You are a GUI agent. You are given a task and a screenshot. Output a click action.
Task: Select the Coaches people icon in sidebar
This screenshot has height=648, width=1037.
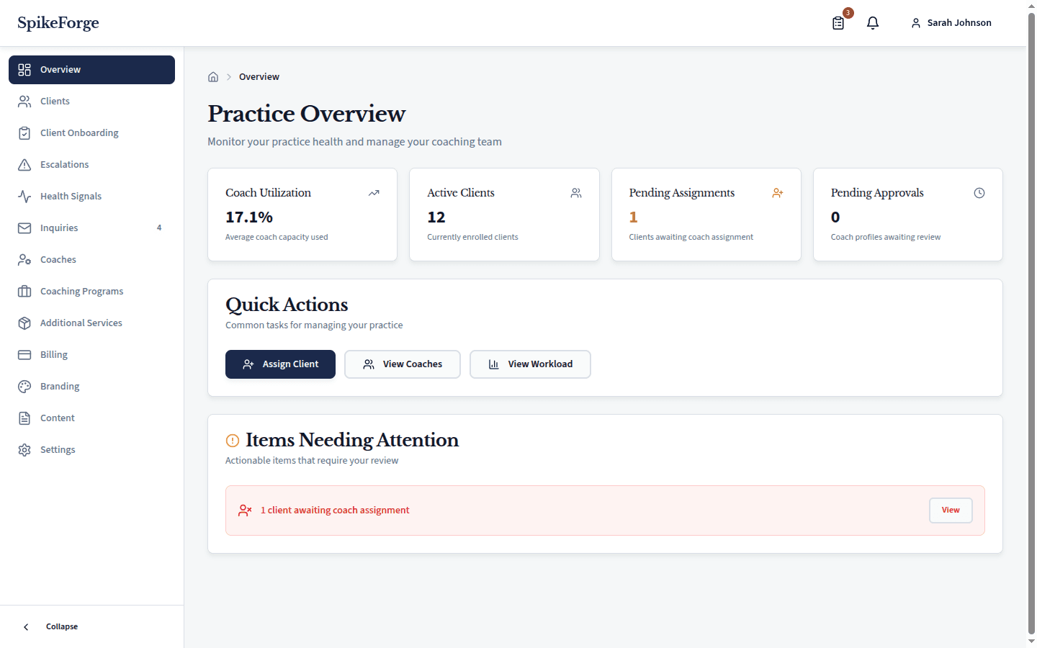coord(24,259)
